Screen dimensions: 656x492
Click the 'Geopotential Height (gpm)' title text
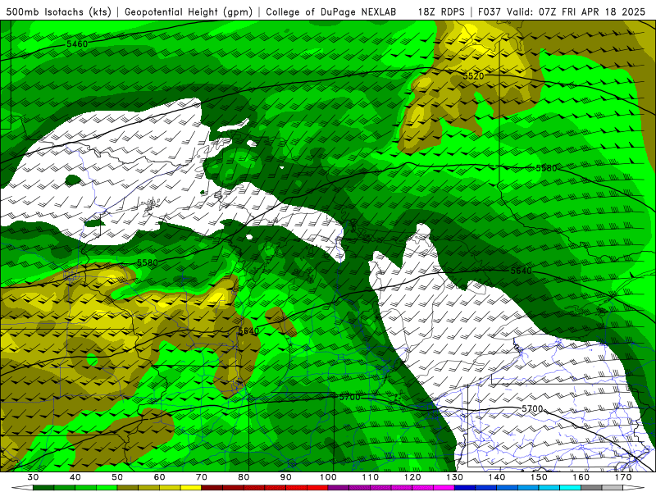(x=189, y=12)
